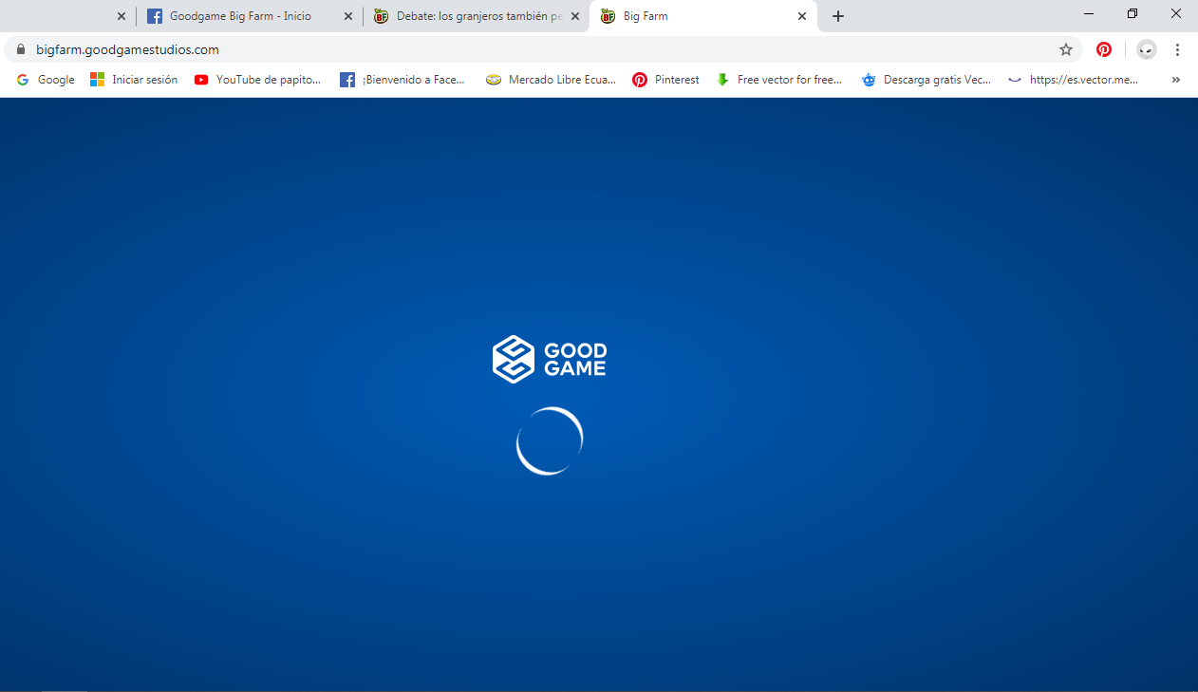The width and height of the screenshot is (1198, 692).
Task: Click the Facebook favicon on Goodgame tab
Action: click(x=155, y=16)
